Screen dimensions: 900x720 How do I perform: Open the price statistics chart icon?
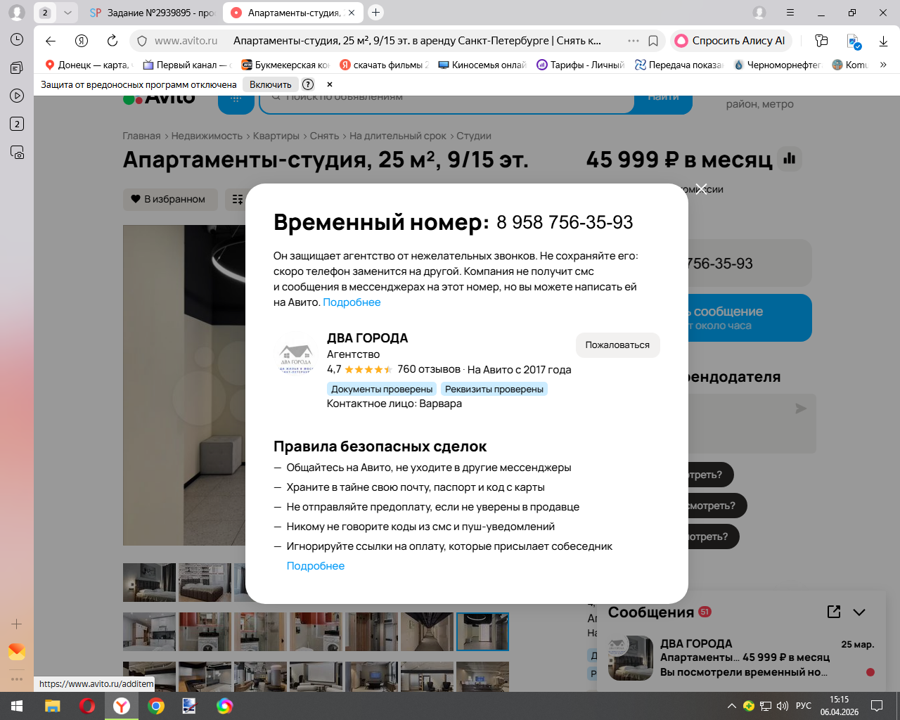790,159
